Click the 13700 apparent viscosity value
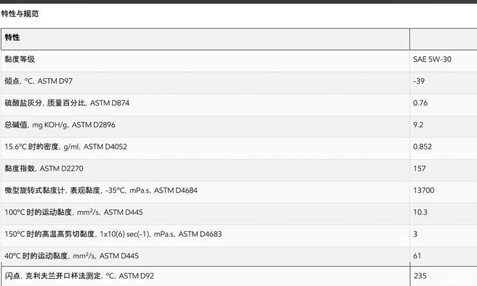Viewport: 477px width, 286px height. tap(423, 190)
